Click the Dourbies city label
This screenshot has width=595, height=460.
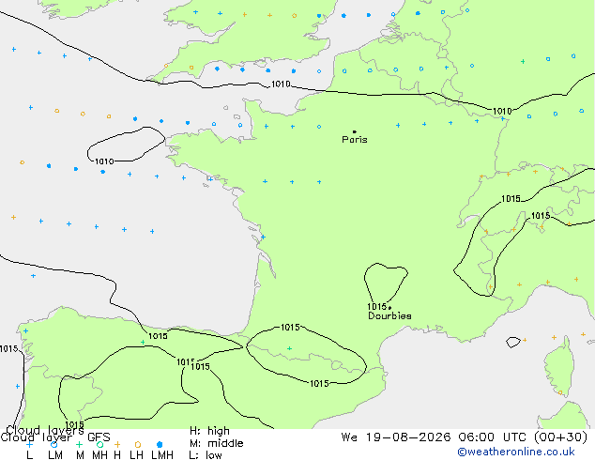pyautogui.click(x=389, y=315)
